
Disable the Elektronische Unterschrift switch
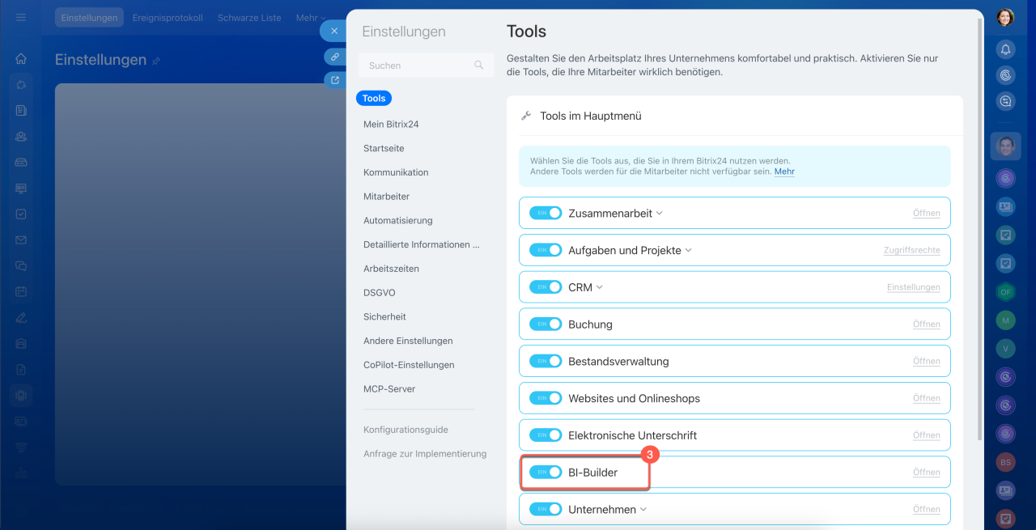click(546, 435)
